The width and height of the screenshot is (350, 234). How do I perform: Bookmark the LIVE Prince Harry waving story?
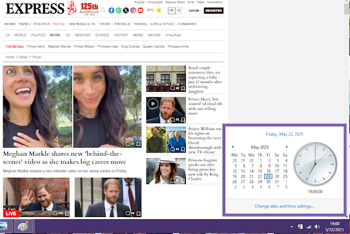tap(67, 214)
